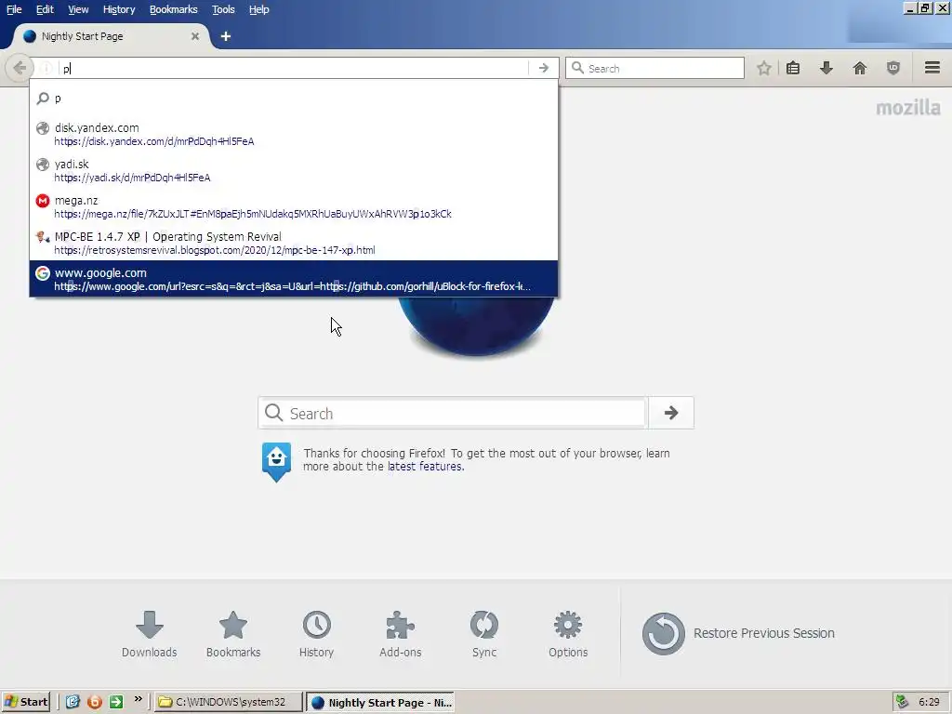Viewport: 952px width, 714px height.
Task: Open the View menu
Action: (78, 9)
